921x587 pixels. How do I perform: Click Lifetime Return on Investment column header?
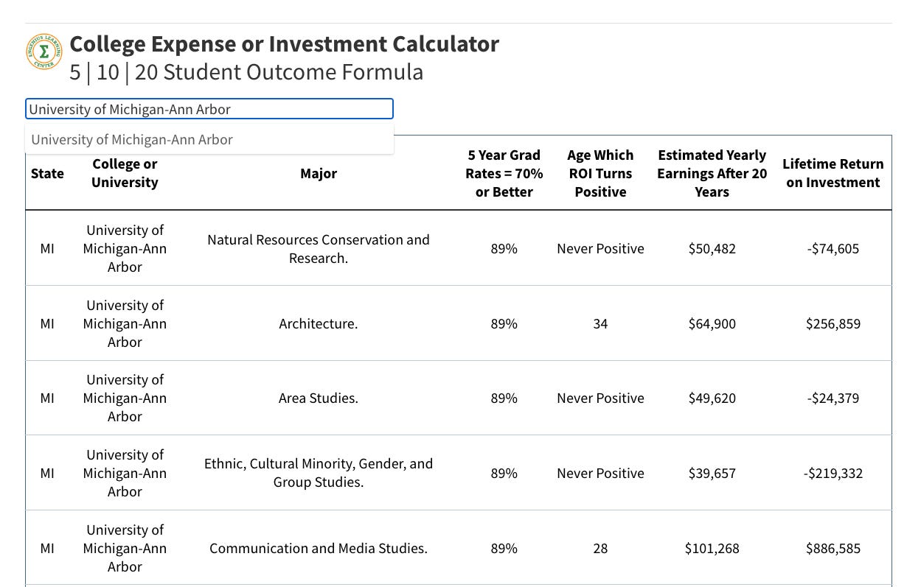tap(833, 174)
